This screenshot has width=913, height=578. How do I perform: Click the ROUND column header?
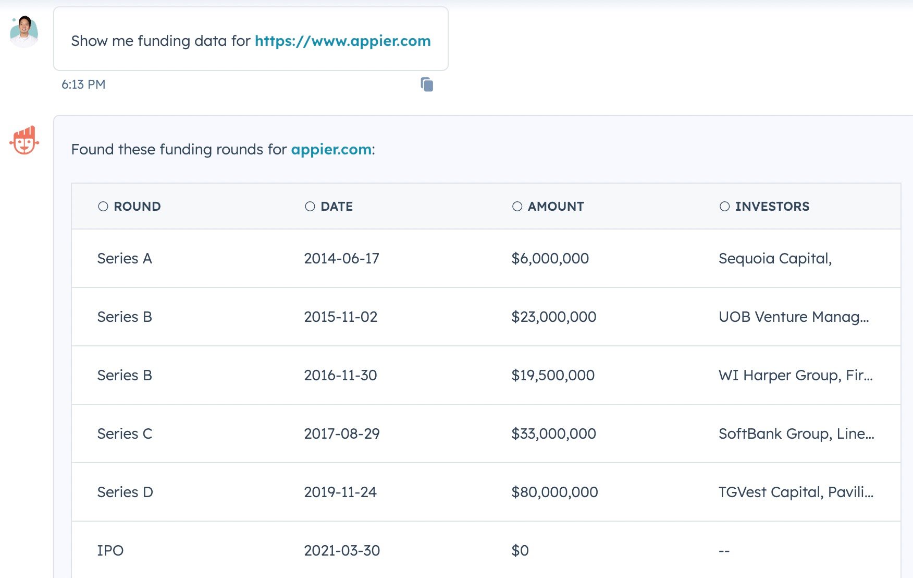pyautogui.click(x=137, y=206)
